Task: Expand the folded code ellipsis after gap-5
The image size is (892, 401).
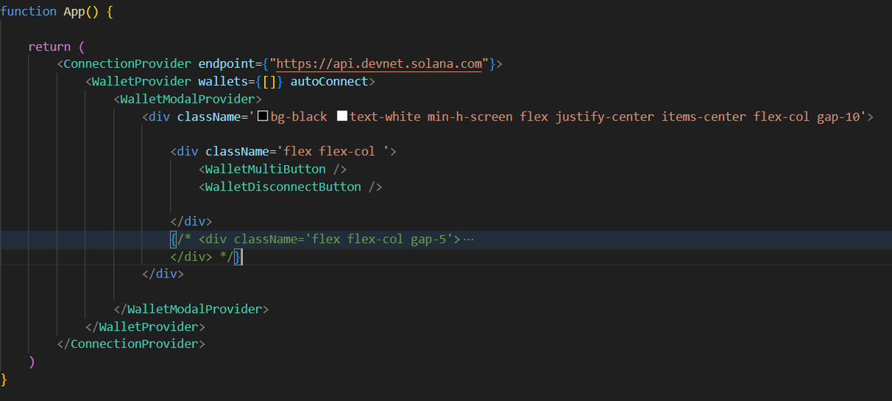Action: (468, 239)
